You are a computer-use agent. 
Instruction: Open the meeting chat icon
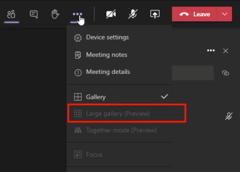tap(33, 14)
